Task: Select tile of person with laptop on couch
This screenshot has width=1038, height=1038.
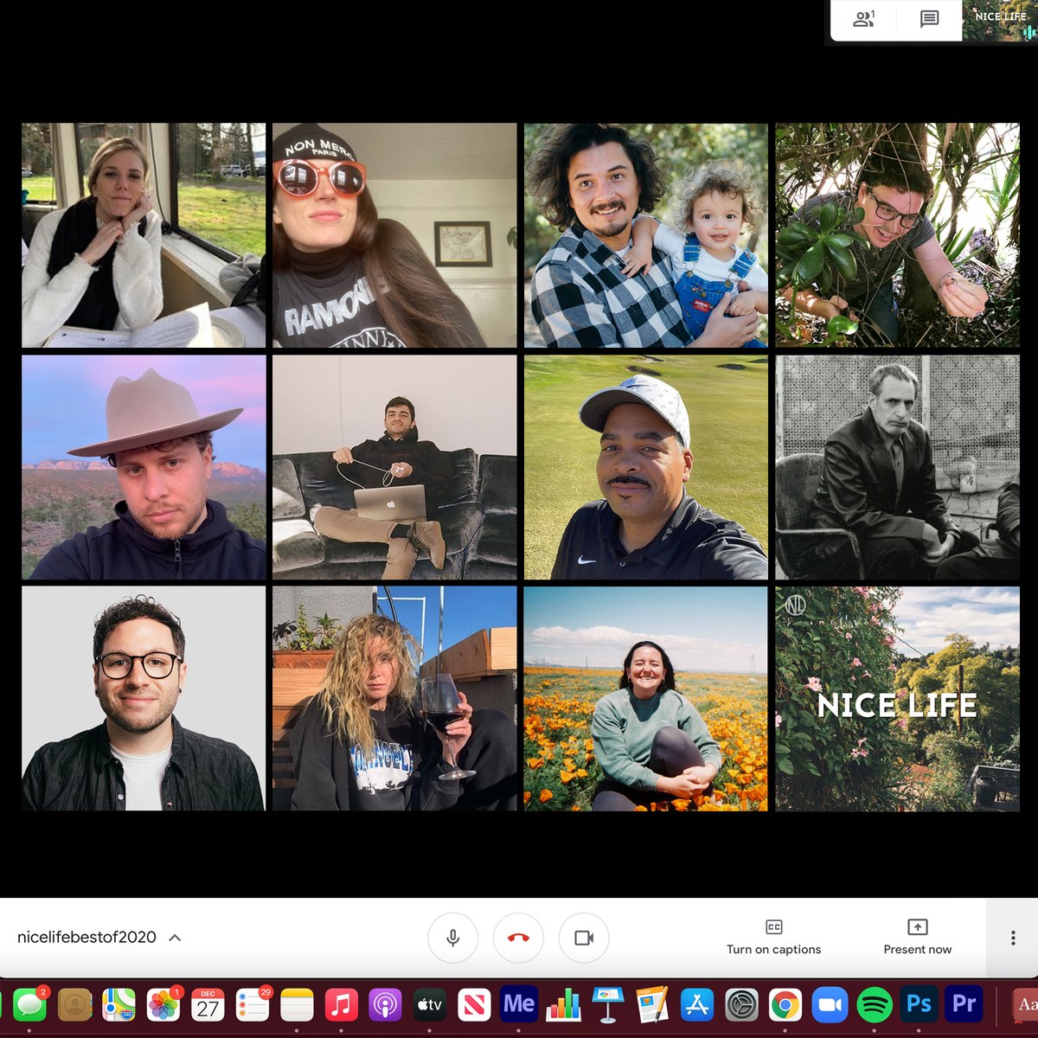Action: 394,467
